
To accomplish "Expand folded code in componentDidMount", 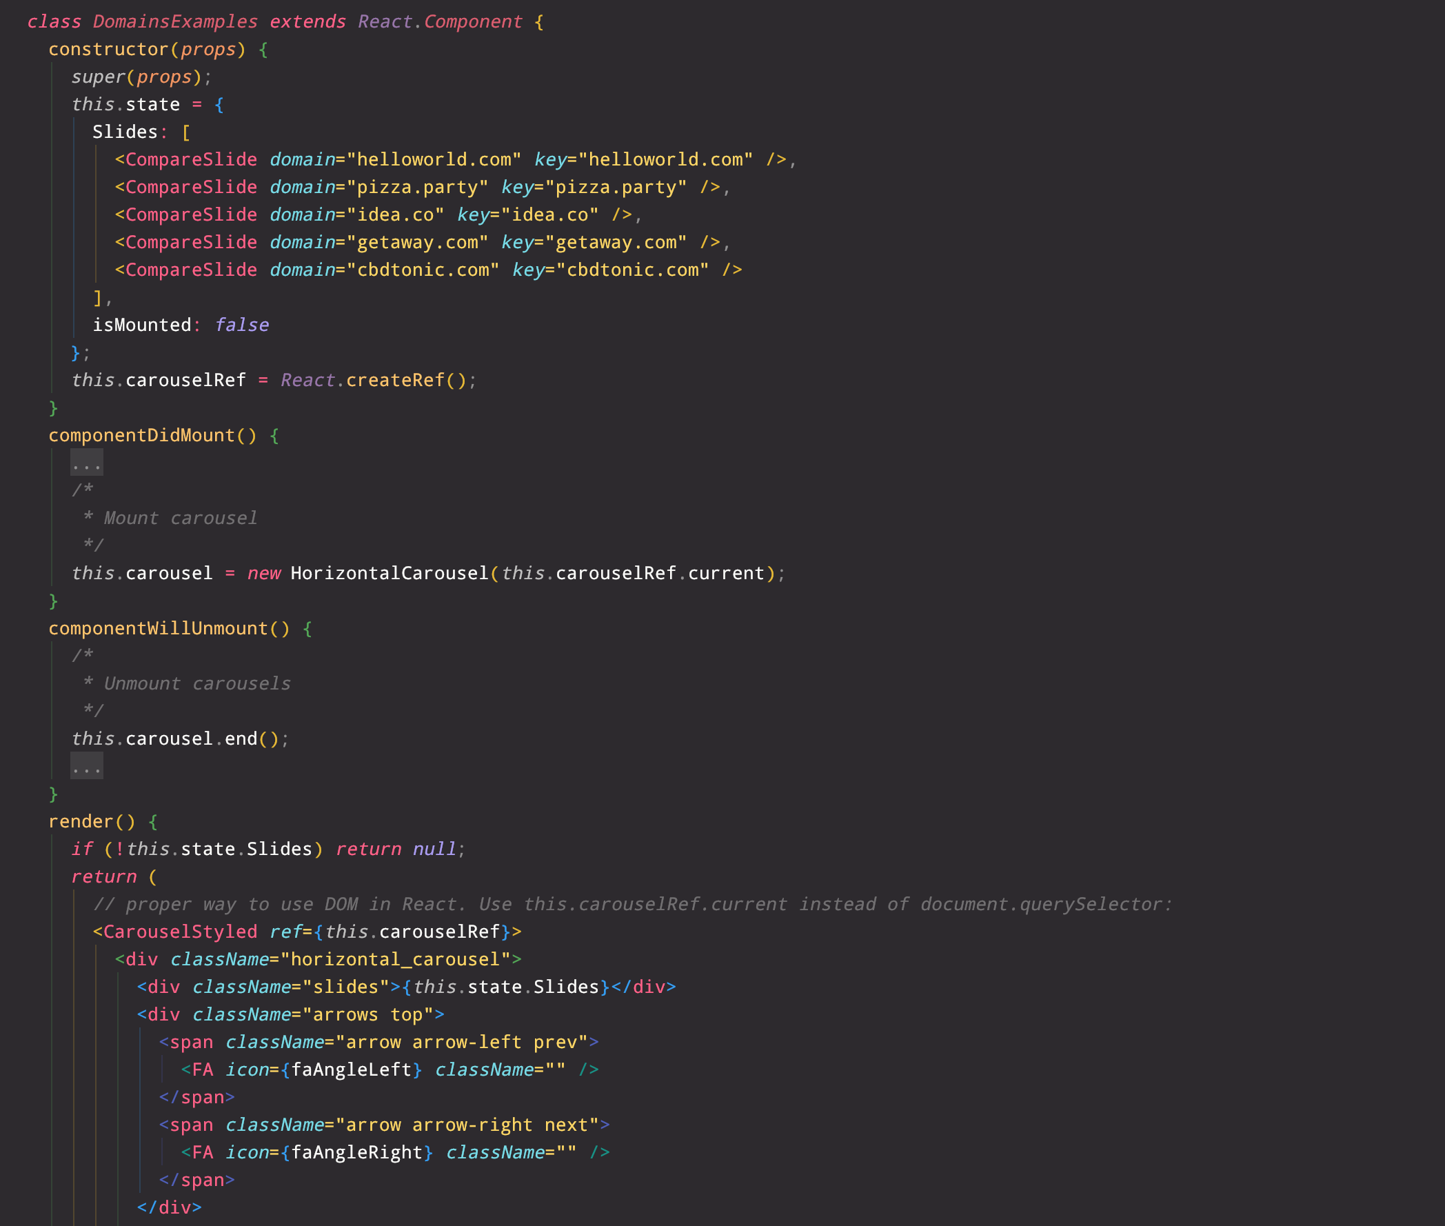I will point(87,463).
